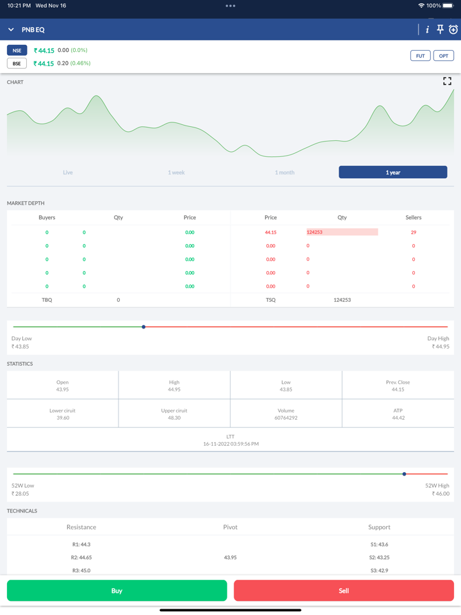Tap the sell quantity 124253 bar
The height and width of the screenshot is (615, 461).
coord(342,232)
